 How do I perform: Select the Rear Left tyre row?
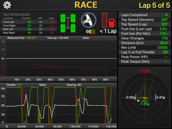click(x=29, y=29)
